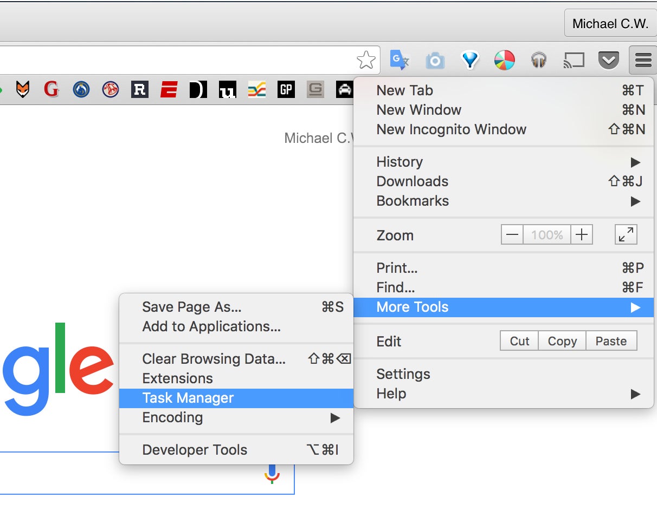Open Extensions from More Tools
Viewport: 657px width, 511px height.
click(236, 378)
